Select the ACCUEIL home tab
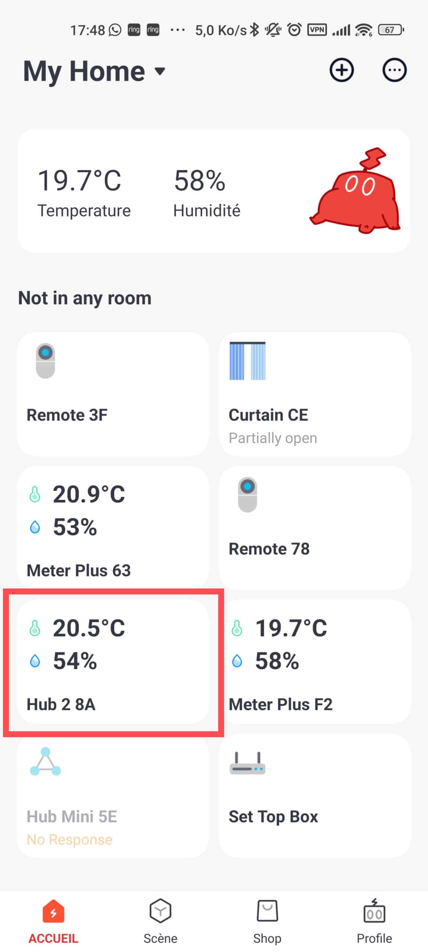The image size is (428, 952). click(x=53, y=921)
